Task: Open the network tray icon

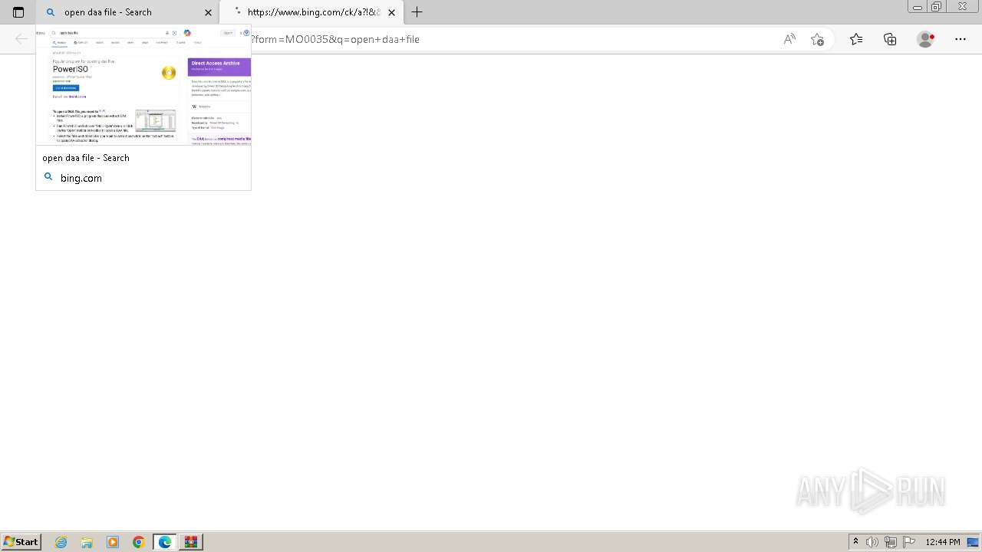Action: pyautogui.click(x=891, y=542)
